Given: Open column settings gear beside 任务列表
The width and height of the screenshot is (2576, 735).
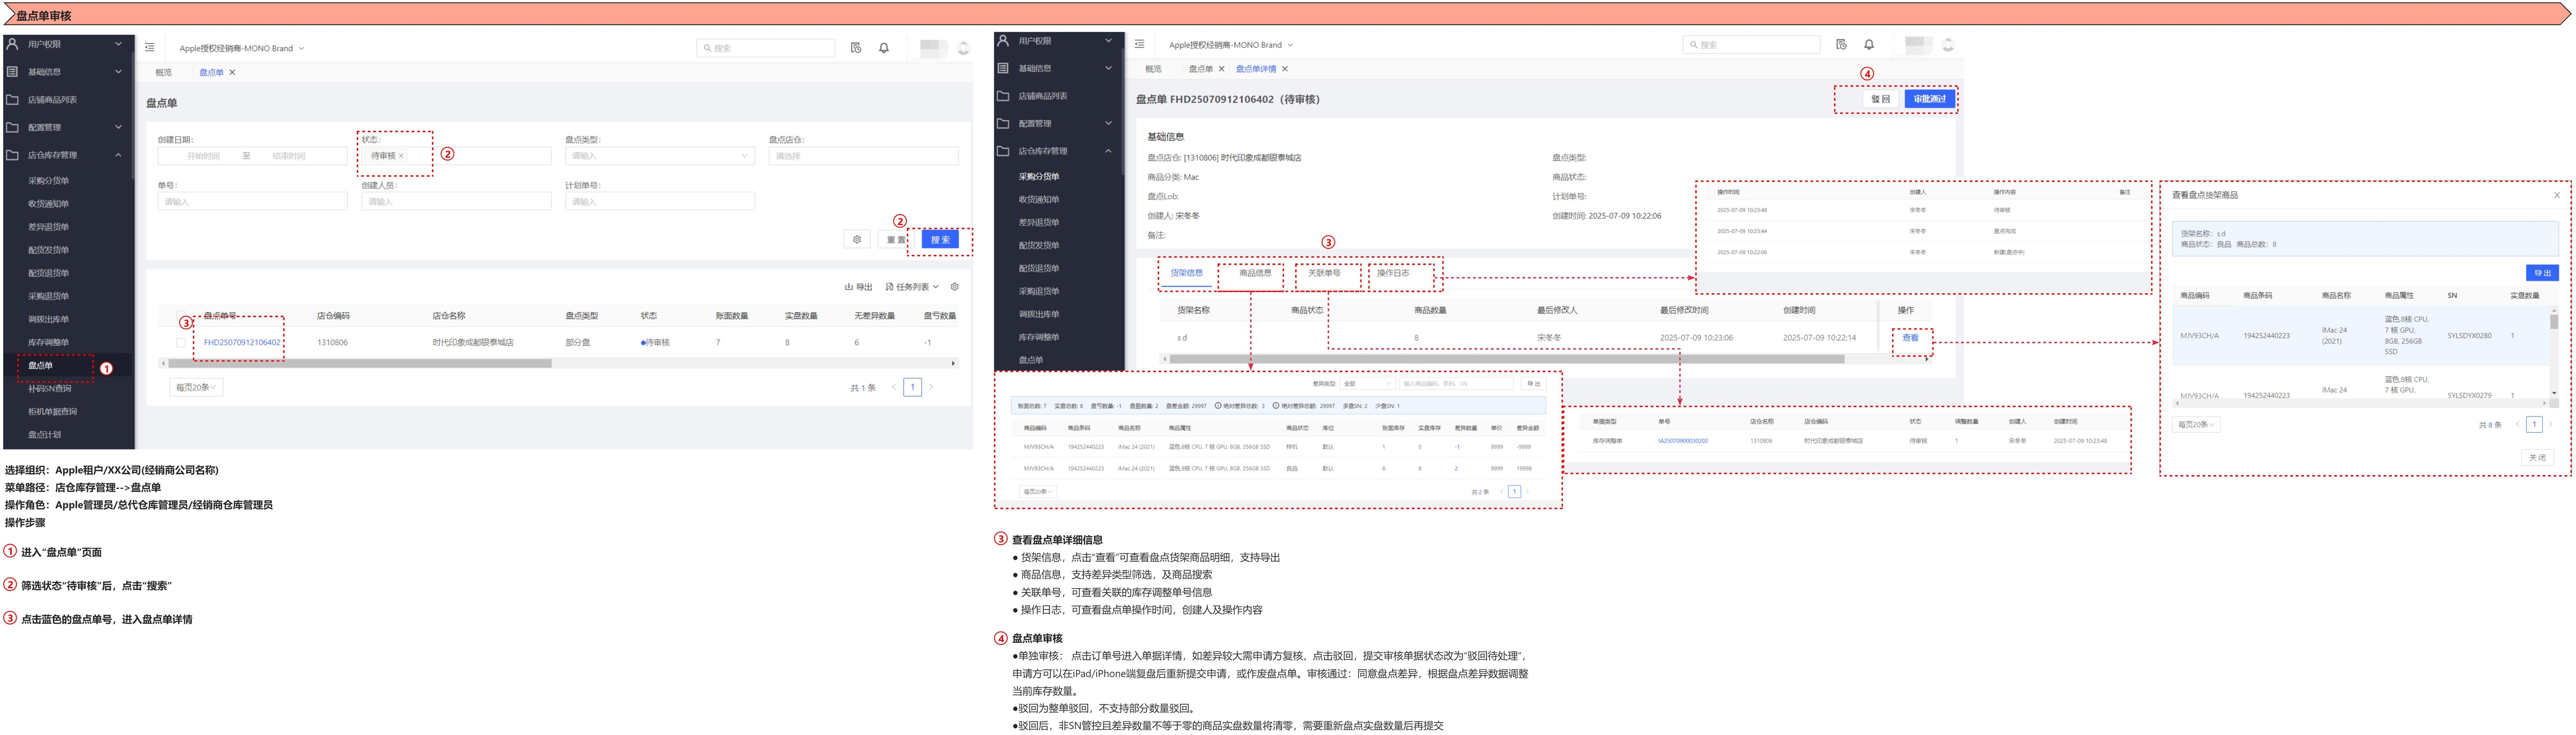Looking at the screenshot, I should coord(955,287).
